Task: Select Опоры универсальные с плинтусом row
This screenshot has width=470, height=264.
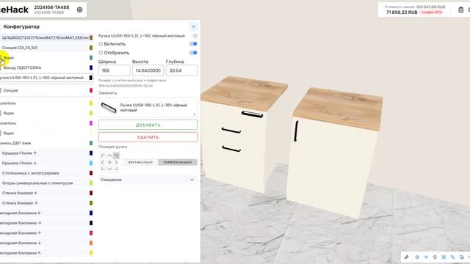Action: point(46,183)
